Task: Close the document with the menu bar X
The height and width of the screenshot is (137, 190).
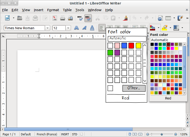Action: [187, 10]
